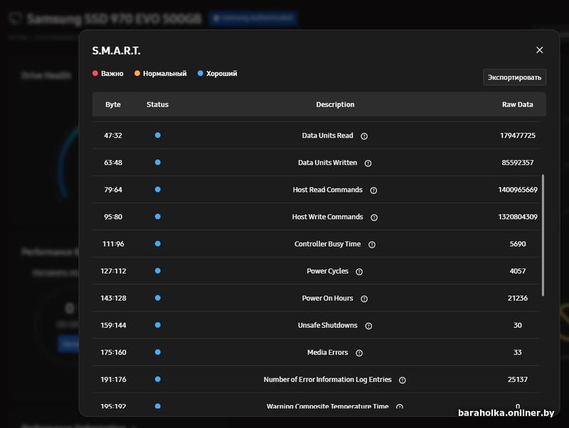
Task: Click the Description column header
Action: point(335,105)
